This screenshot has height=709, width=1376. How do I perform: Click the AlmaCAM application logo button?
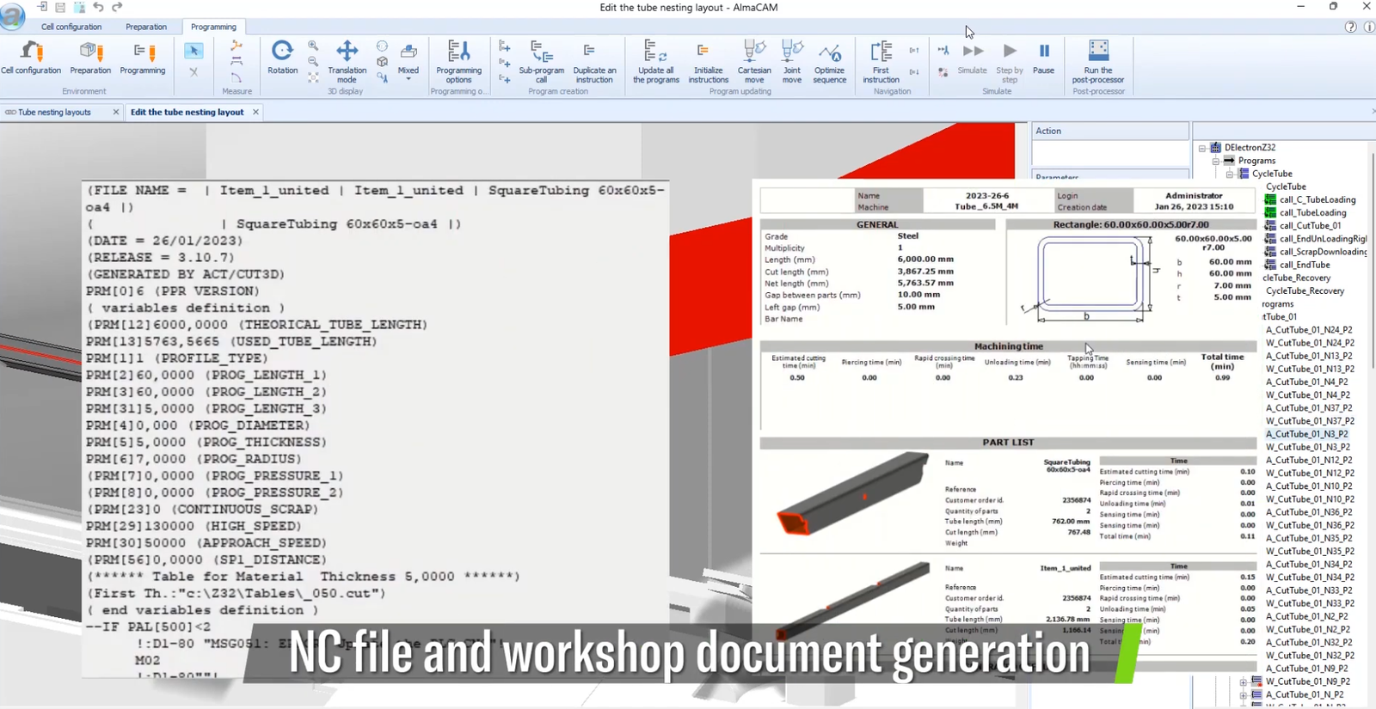[x=13, y=15]
